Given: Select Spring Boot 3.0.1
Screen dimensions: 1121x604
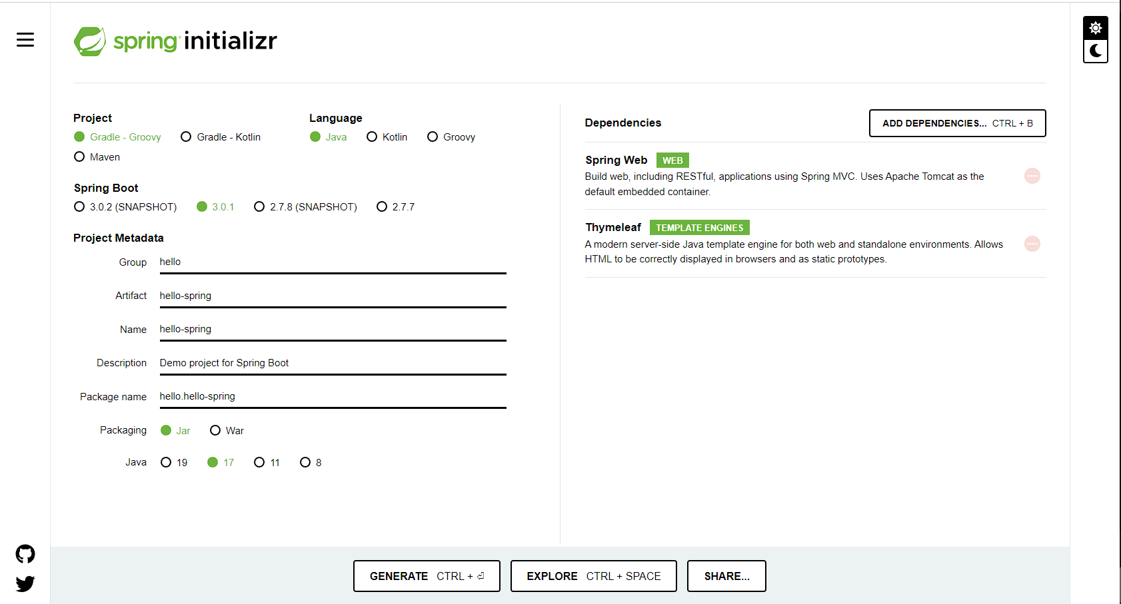Looking at the screenshot, I should pyautogui.click(x=215, y=207).
